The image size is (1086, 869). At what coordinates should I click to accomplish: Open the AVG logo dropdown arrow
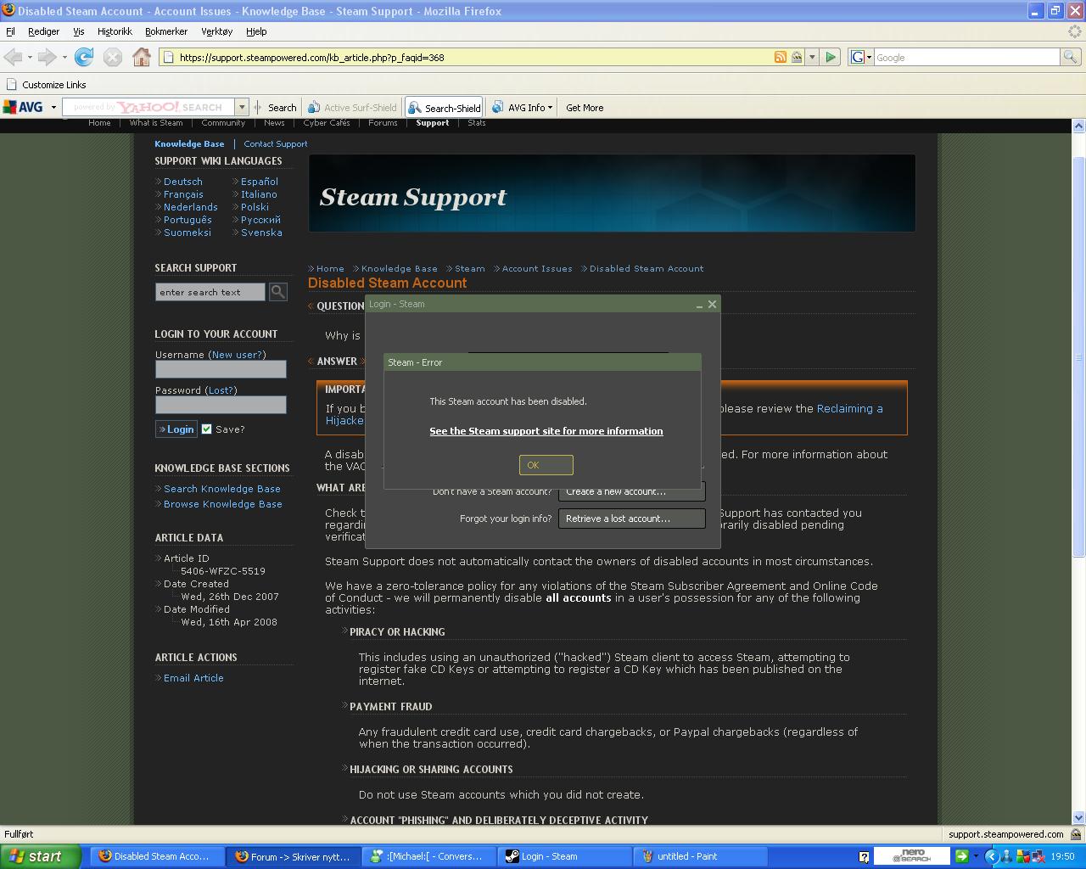point(53,108)
